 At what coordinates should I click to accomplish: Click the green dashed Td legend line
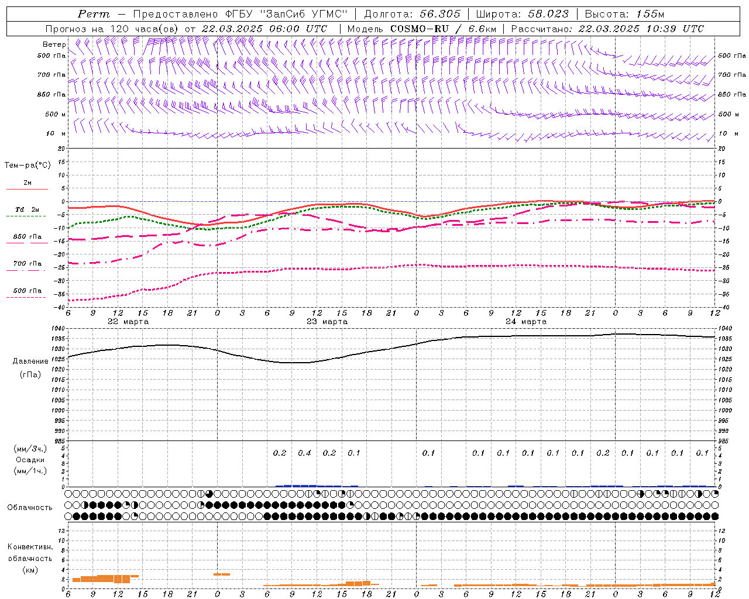pyautogui.click(x=26, y=216)
